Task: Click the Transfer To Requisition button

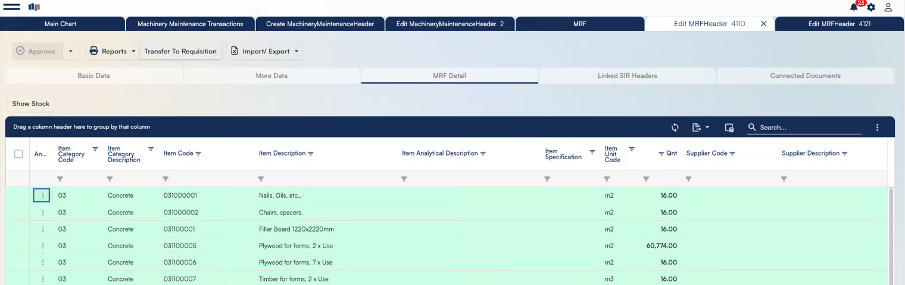Action: [x=180, y=52]
